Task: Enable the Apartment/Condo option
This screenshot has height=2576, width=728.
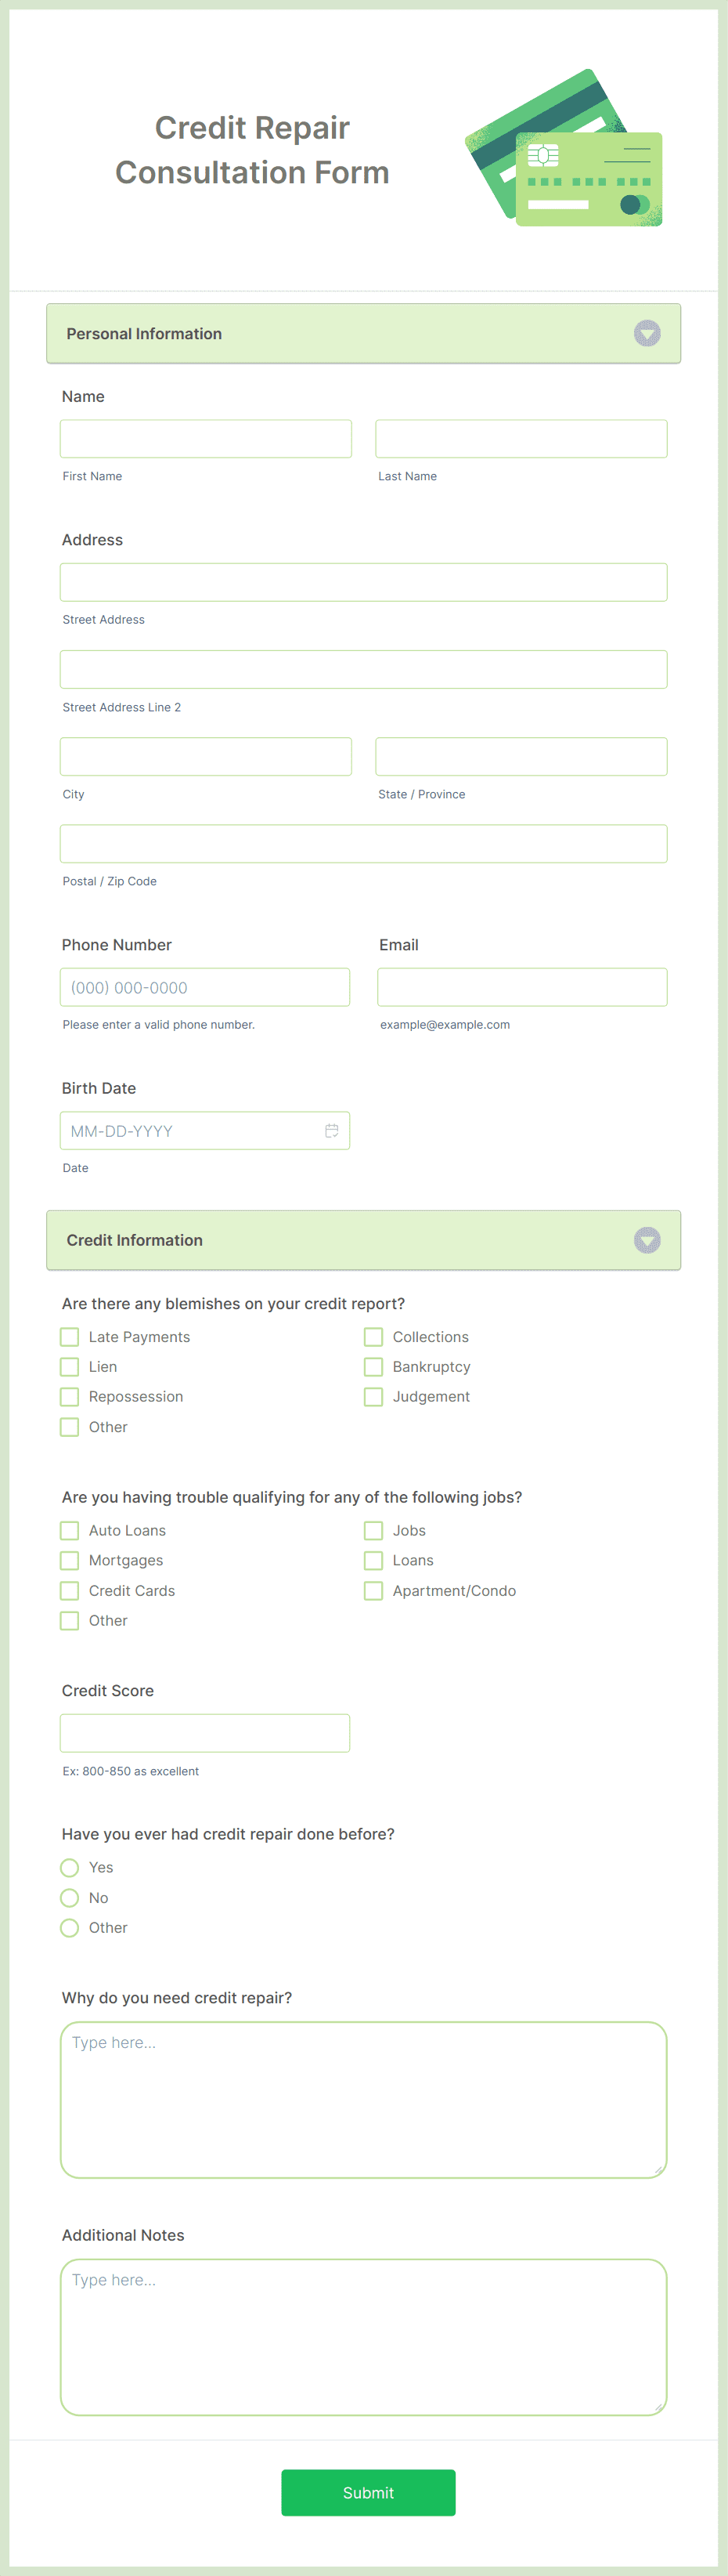Action: 373,1590
